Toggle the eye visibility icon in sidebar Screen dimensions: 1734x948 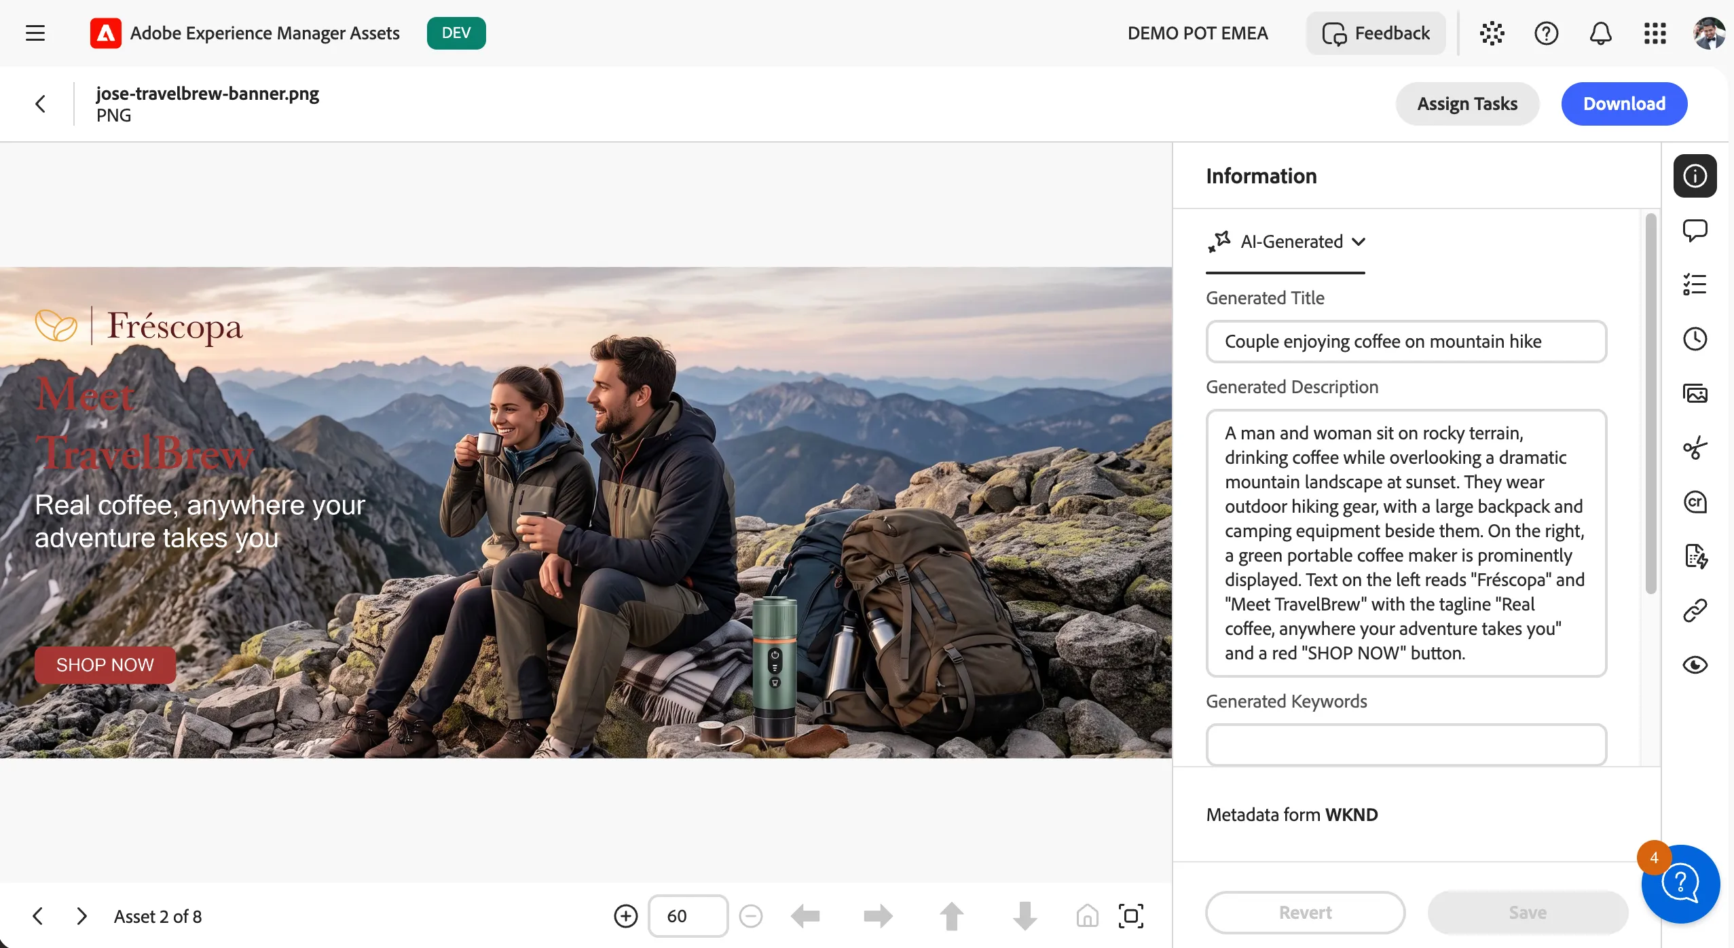[x=1695, y=665]
